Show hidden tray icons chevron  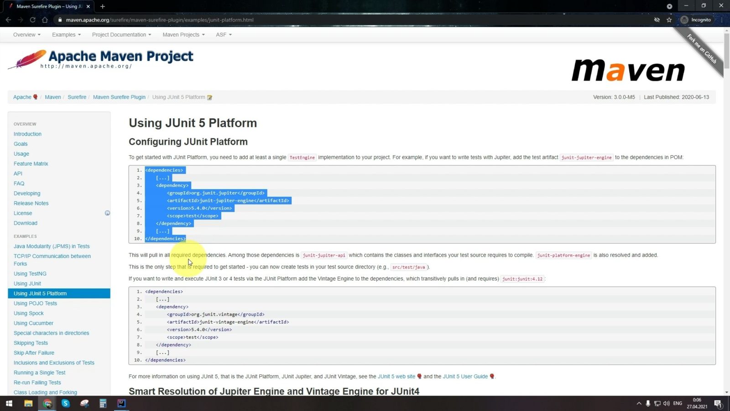point(639,403)
